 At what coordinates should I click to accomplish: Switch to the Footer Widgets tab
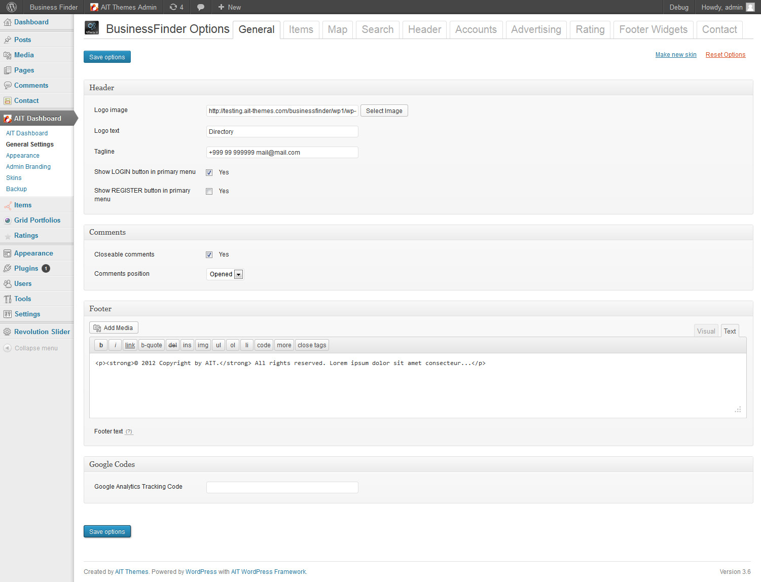point(653,29)
